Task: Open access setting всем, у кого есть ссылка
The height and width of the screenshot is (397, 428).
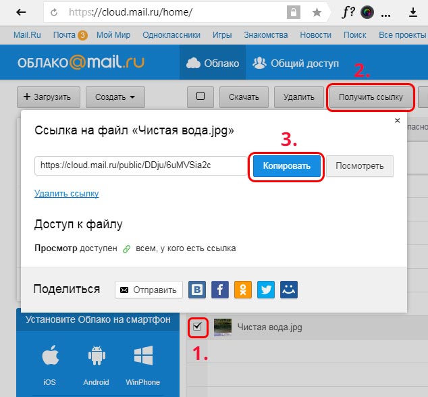Action: pyautogui.click(x=186, y=248)
